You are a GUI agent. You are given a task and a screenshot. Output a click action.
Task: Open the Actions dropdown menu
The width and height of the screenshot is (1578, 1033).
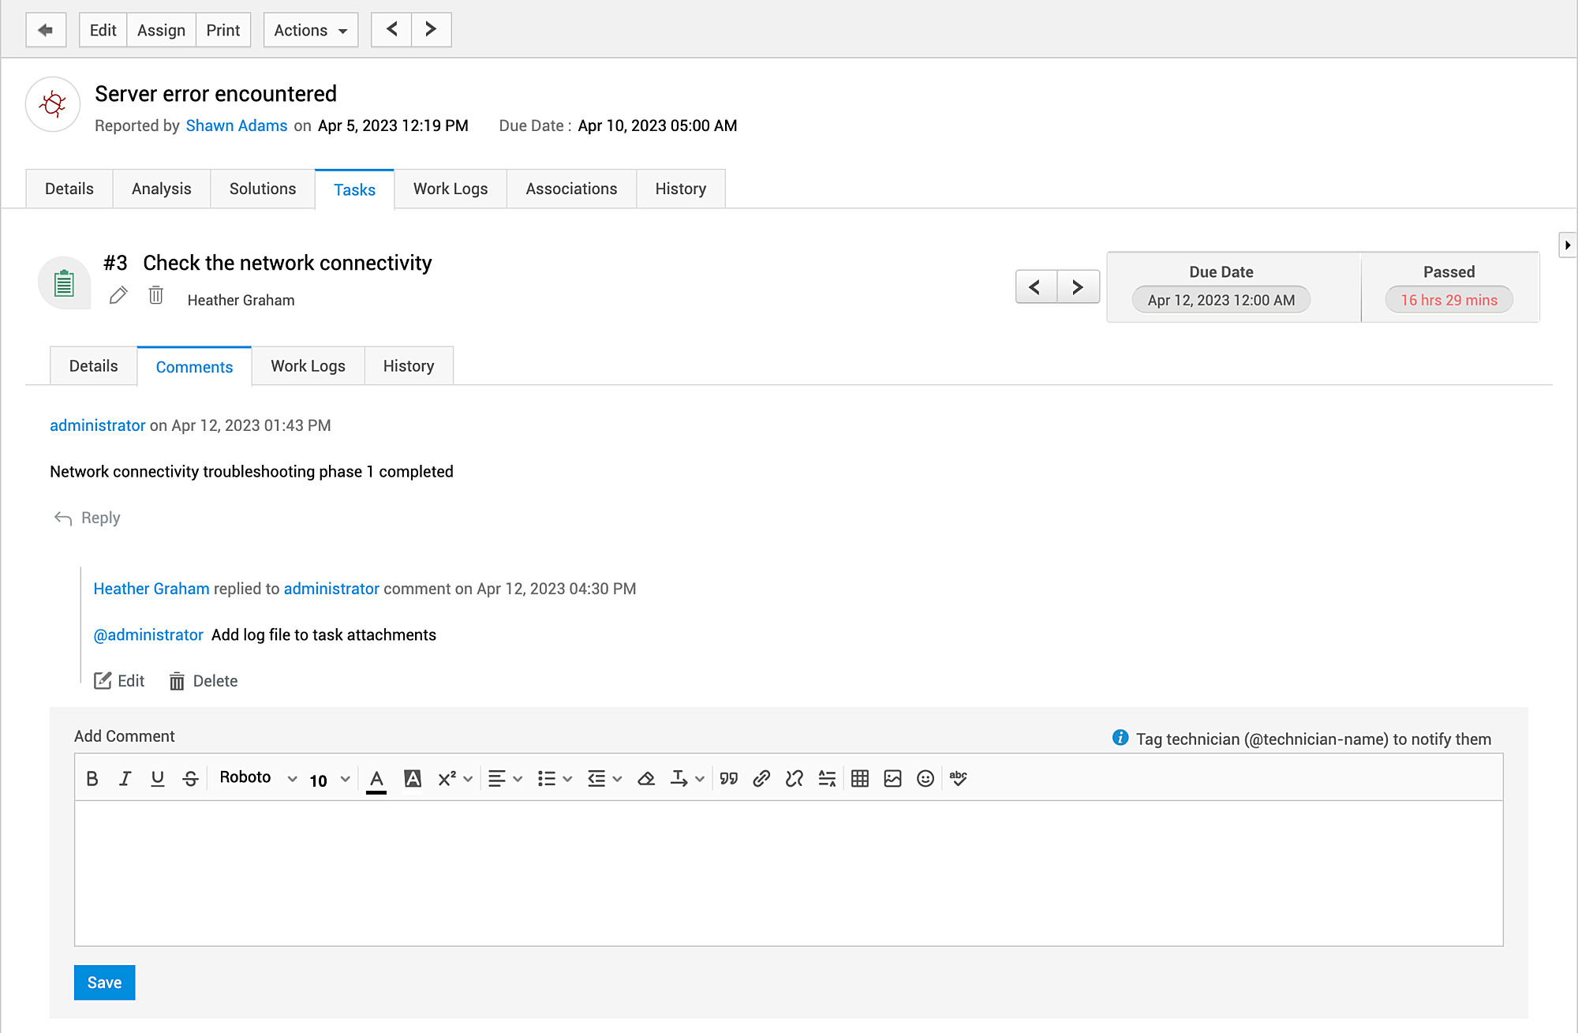click(x=311, y=30)
